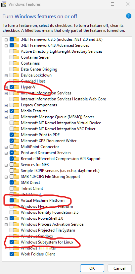This screenshot has height=274, width=135.
Task: Close the Windows Features dialog
Action: point(127,4)
